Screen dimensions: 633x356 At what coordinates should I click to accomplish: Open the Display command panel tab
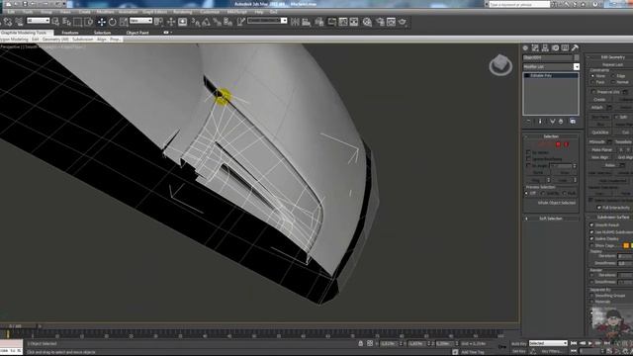coord(565,48)
